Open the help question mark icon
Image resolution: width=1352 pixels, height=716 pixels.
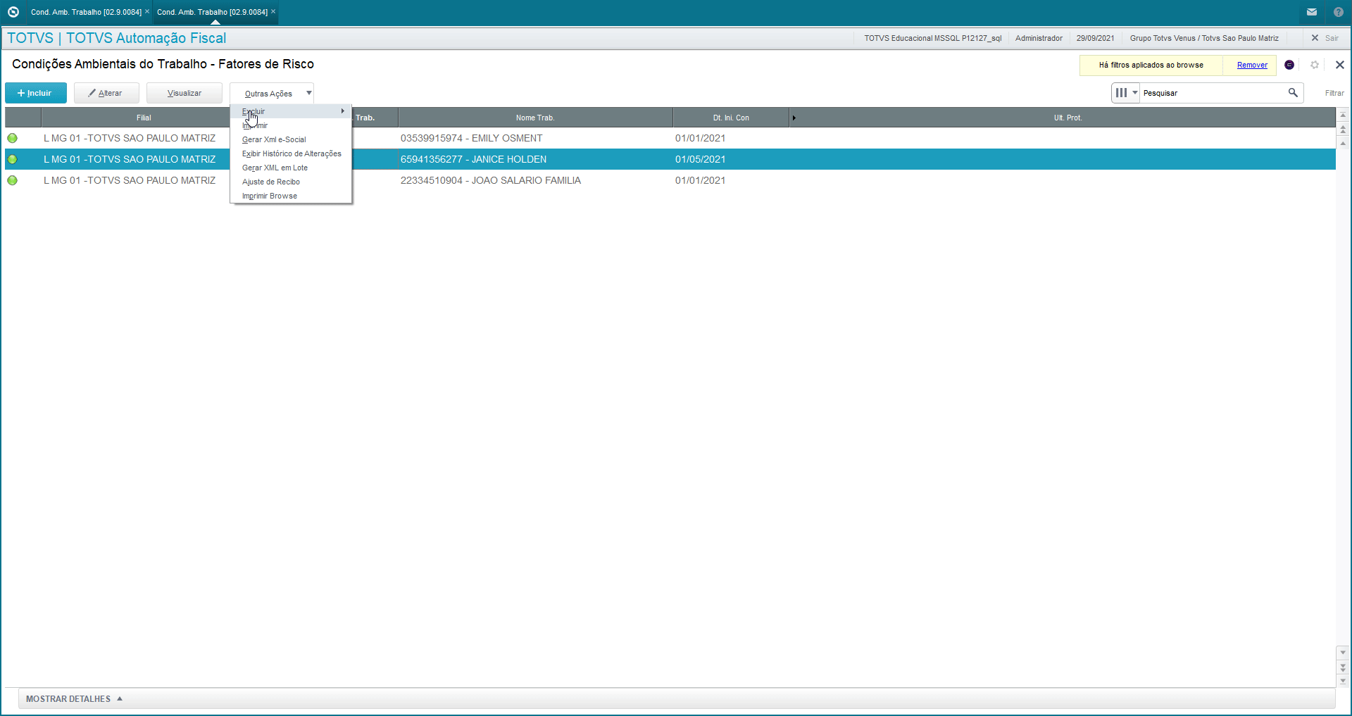[x=1339, y=12]
